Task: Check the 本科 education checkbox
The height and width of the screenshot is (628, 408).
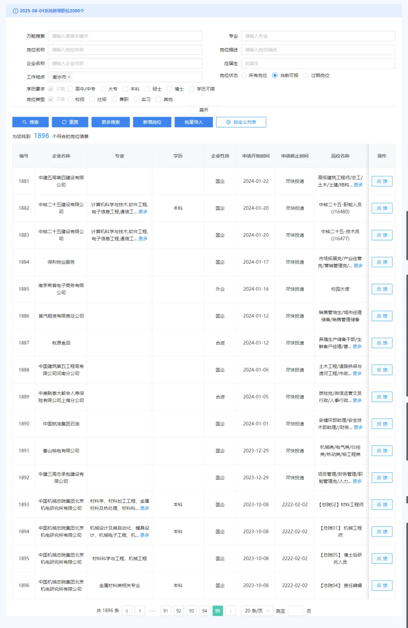Action: (x=125, y=89)
